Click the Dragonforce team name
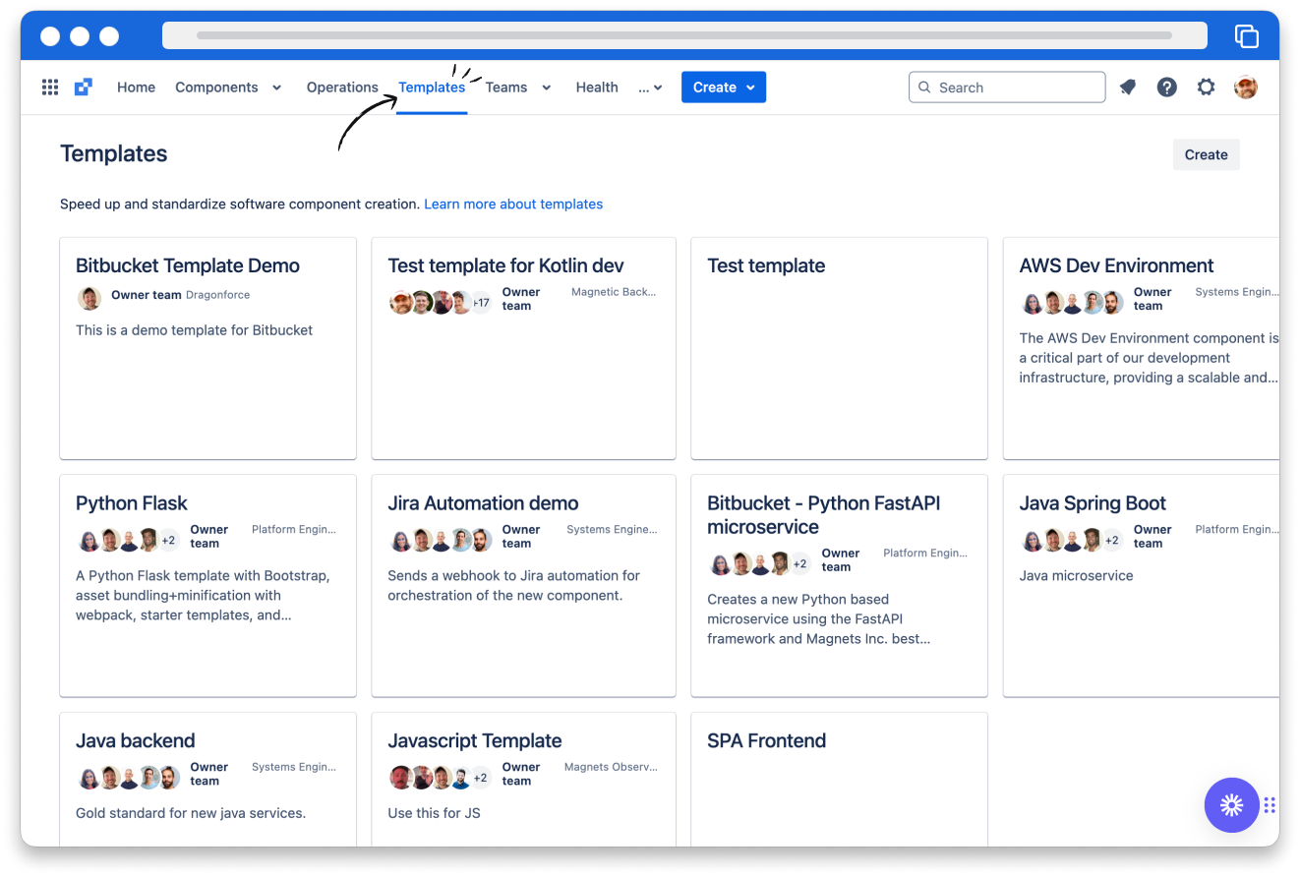The image size is (1300, 877). point(217,295)
